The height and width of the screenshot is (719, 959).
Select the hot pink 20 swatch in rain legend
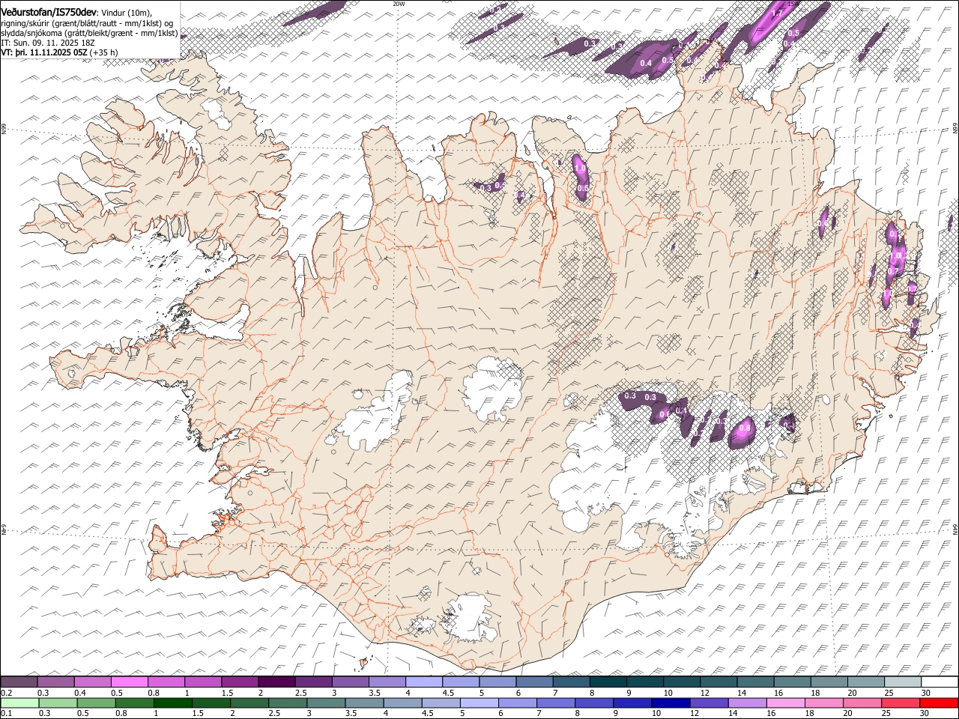tap(862, 703)
